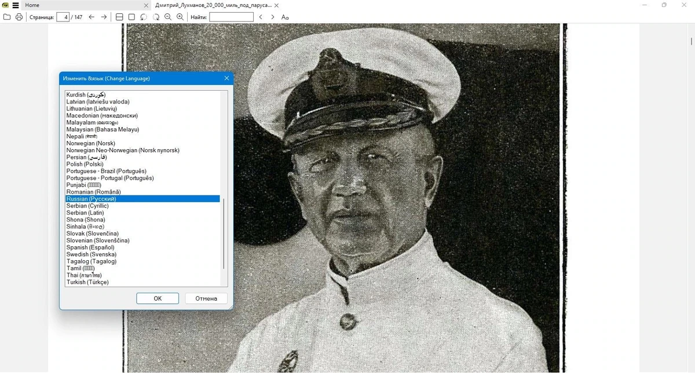Confirm language with OK button

pyautogui.click(x=158, y=298)
